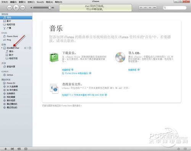191x151 pixels.
Task: Click the green shopping bag icon
Action: click(x=54, y=57)
